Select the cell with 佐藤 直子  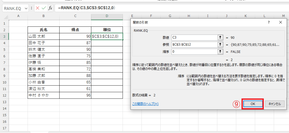click(x=43, y=56)
